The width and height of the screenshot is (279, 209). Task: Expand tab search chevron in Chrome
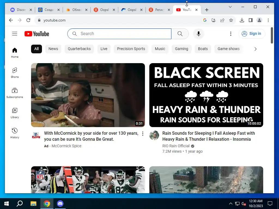click(230, 7)
